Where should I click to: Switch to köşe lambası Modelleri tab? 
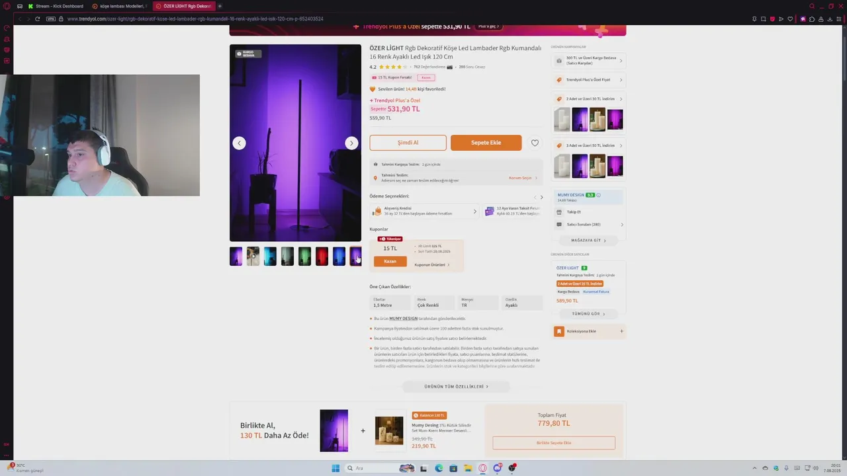point(120,6)
